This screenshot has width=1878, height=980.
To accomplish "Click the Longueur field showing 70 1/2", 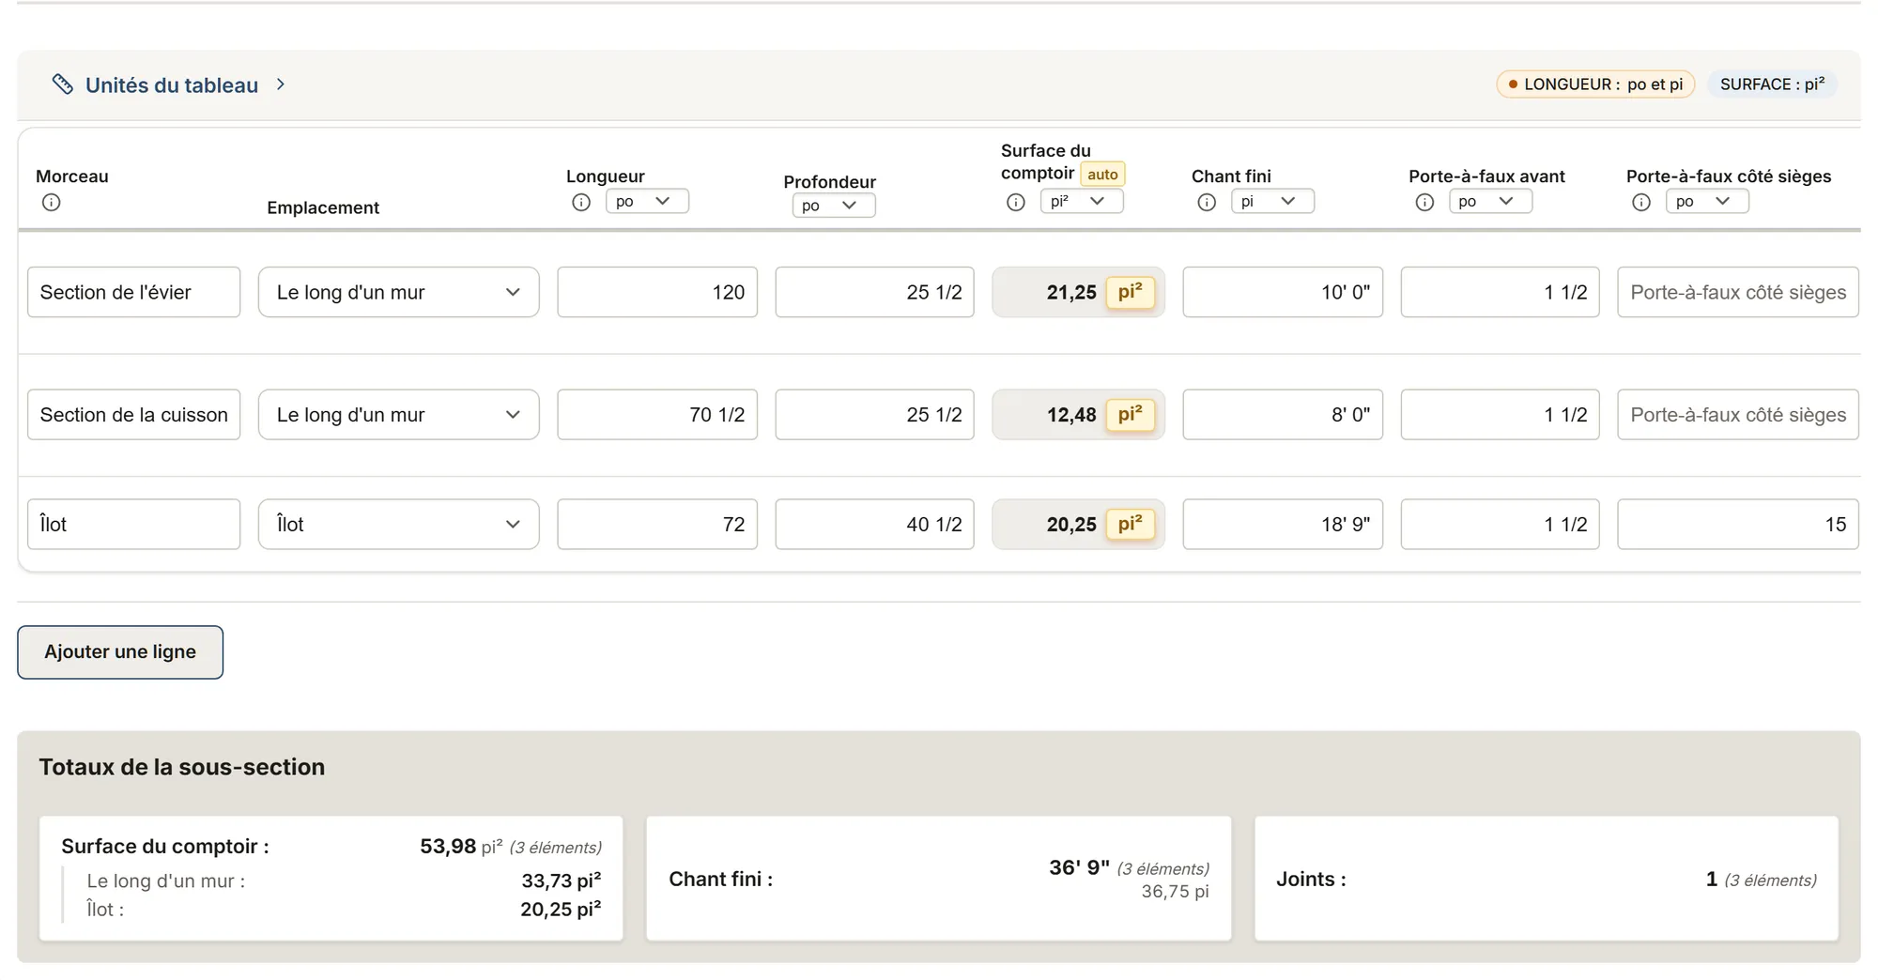I will 657,414.
